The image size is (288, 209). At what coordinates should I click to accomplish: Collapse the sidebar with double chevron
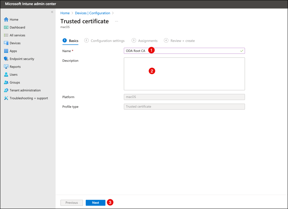pyautogui.click(x=52, y=12)
